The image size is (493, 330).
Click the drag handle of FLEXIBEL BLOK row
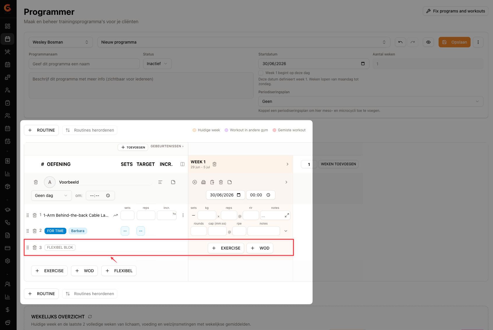point(28,247)
